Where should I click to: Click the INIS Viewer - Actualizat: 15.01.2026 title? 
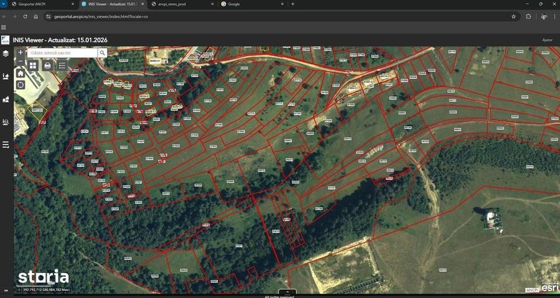point(60,40)
